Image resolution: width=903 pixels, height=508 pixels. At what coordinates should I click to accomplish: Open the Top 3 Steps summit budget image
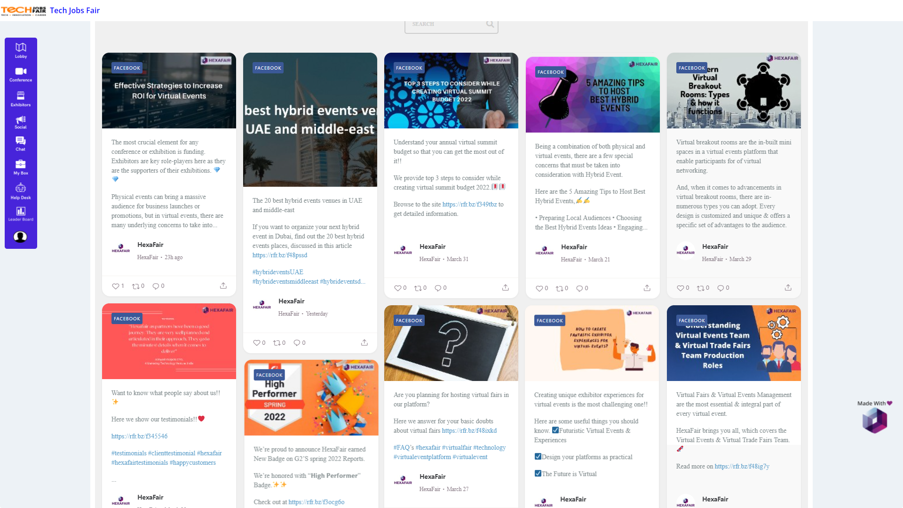click(451, 90)
